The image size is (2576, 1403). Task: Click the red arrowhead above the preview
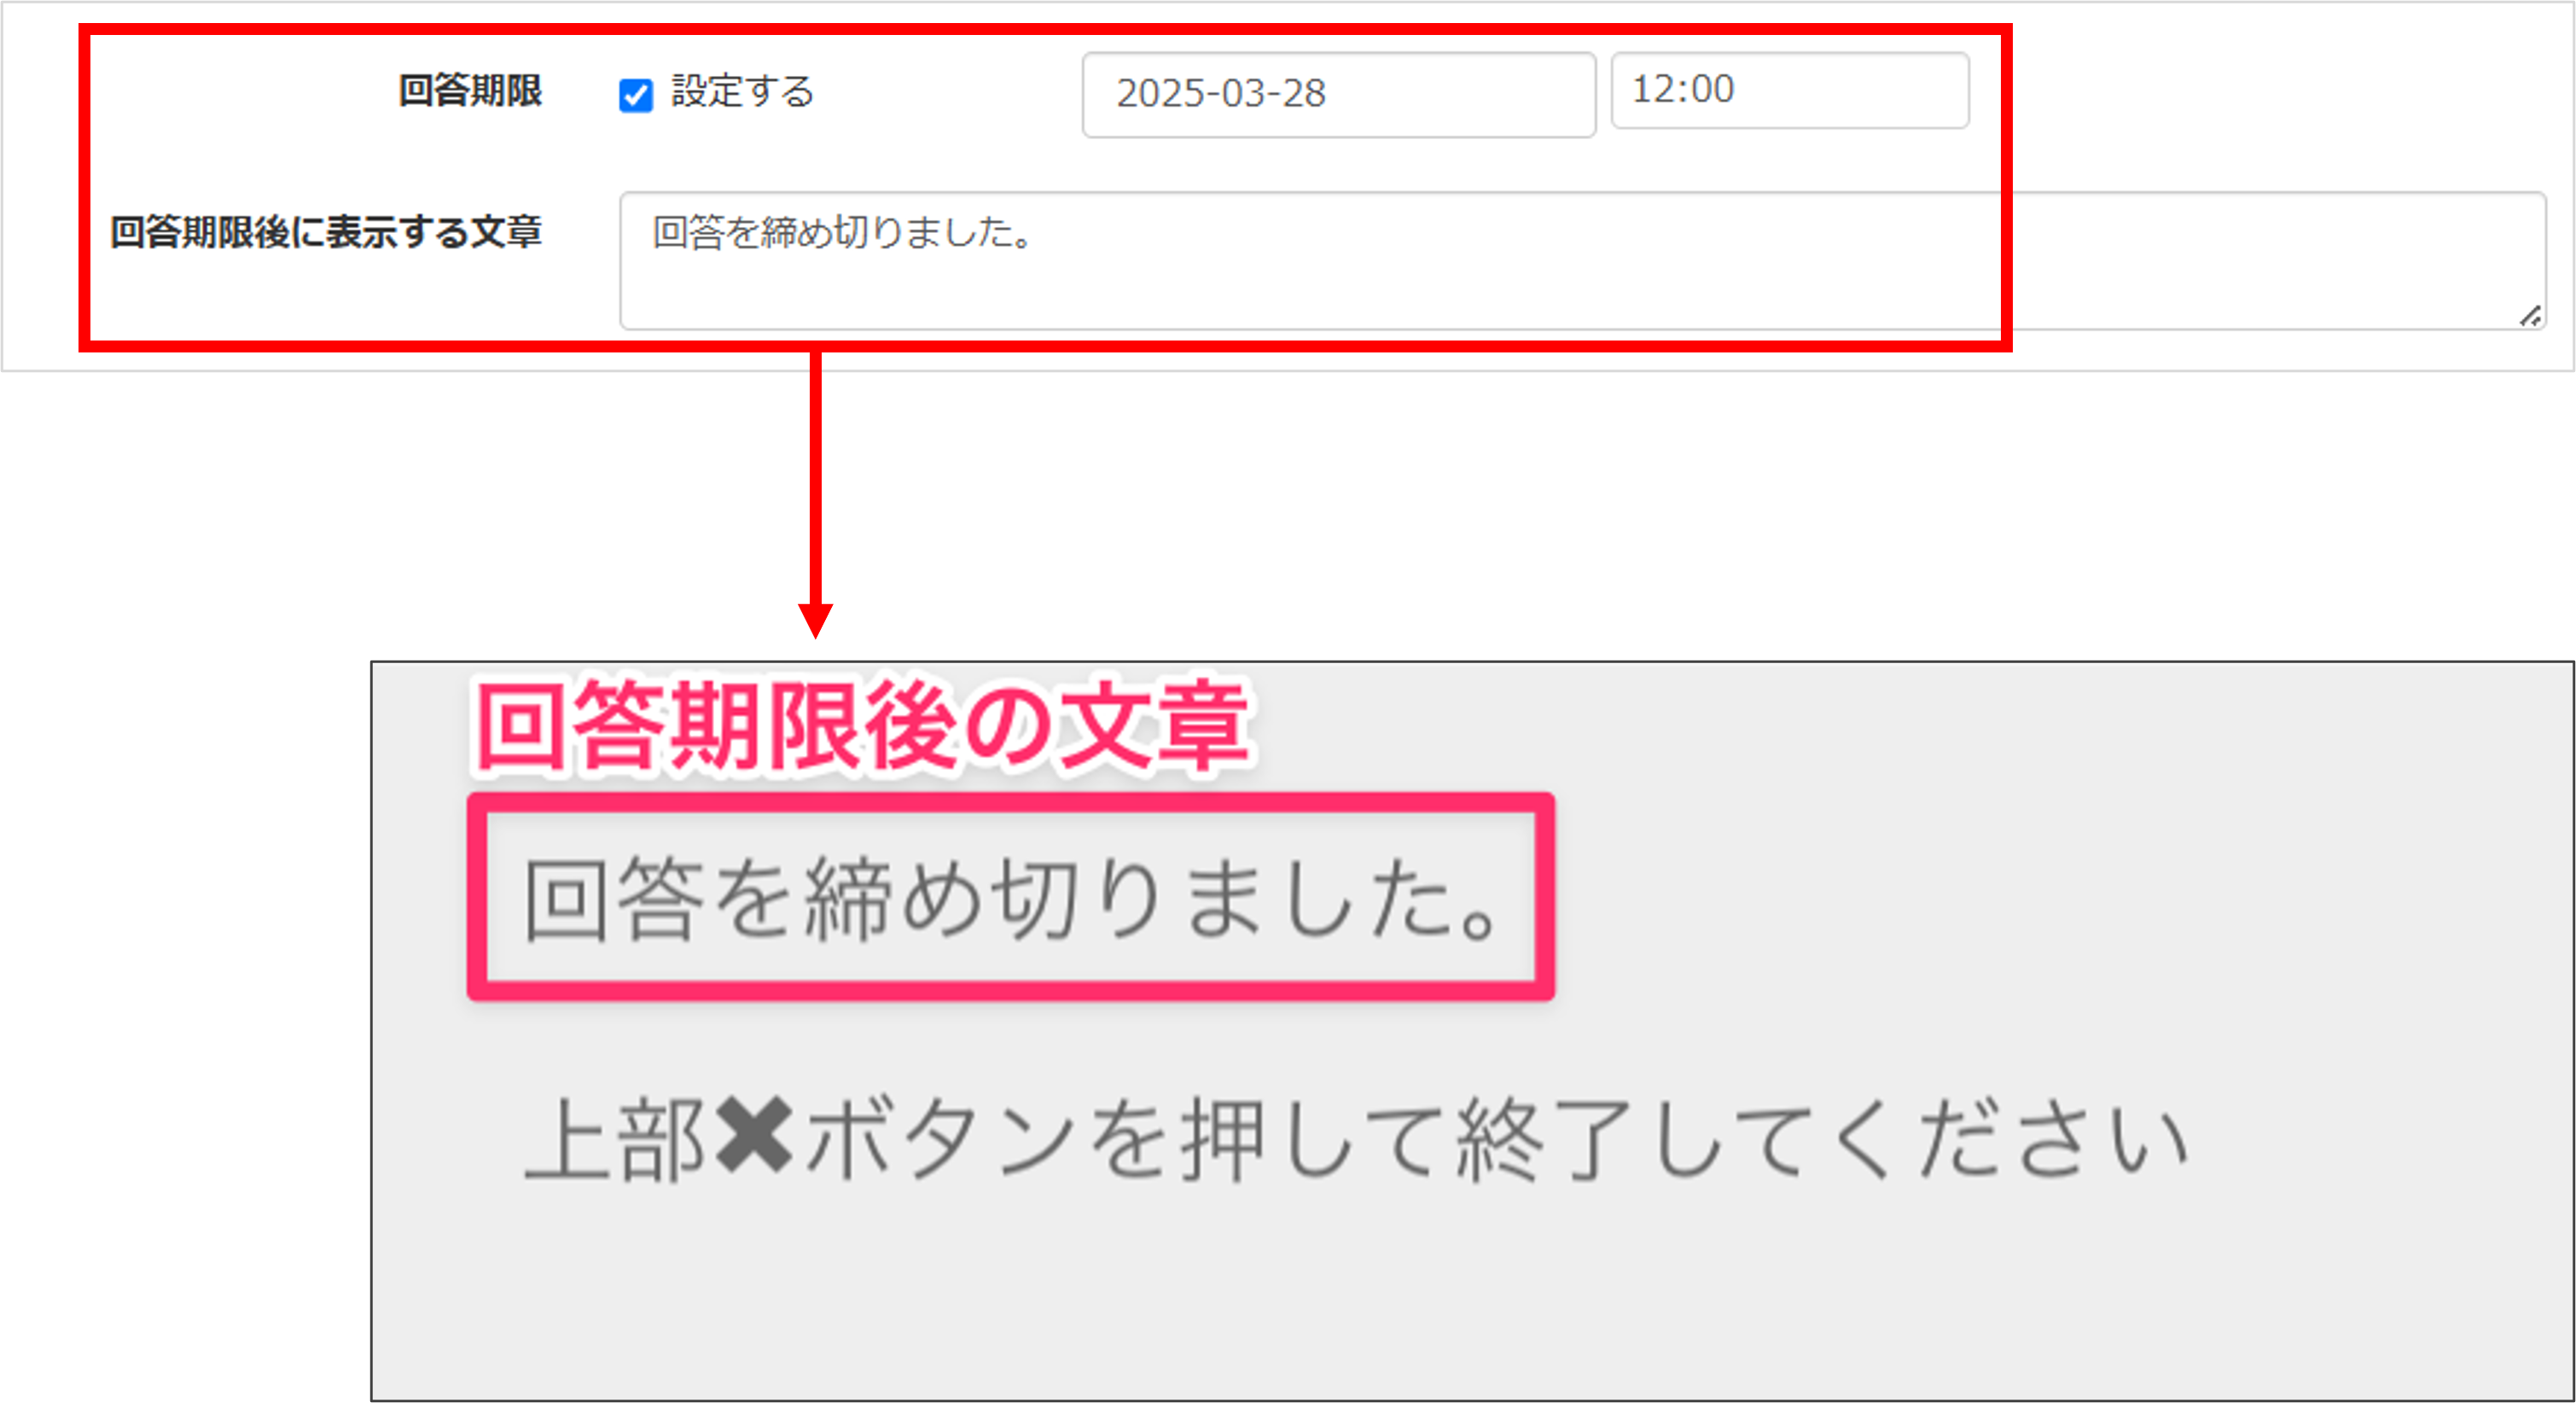(x=815, y=620)
